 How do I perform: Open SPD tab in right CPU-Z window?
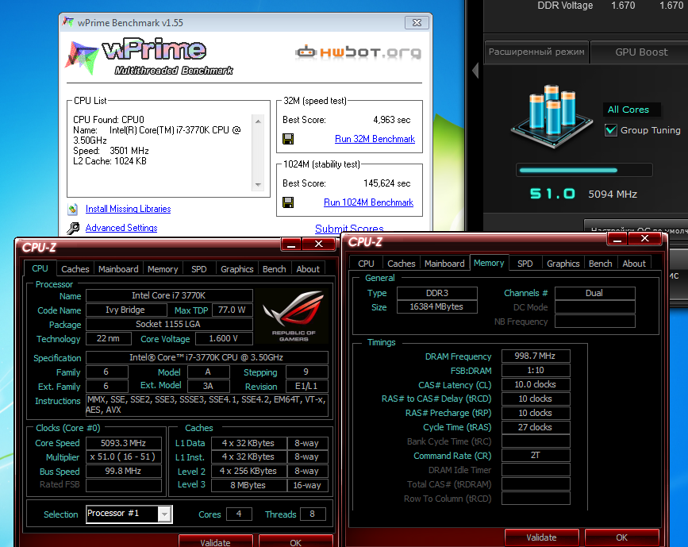525,263
